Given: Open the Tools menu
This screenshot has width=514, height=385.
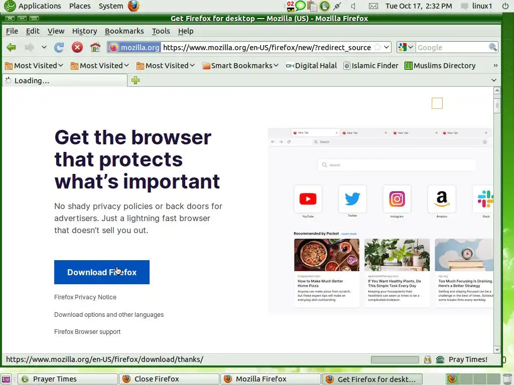Looking at the screenshot, I should click(161, 31).
